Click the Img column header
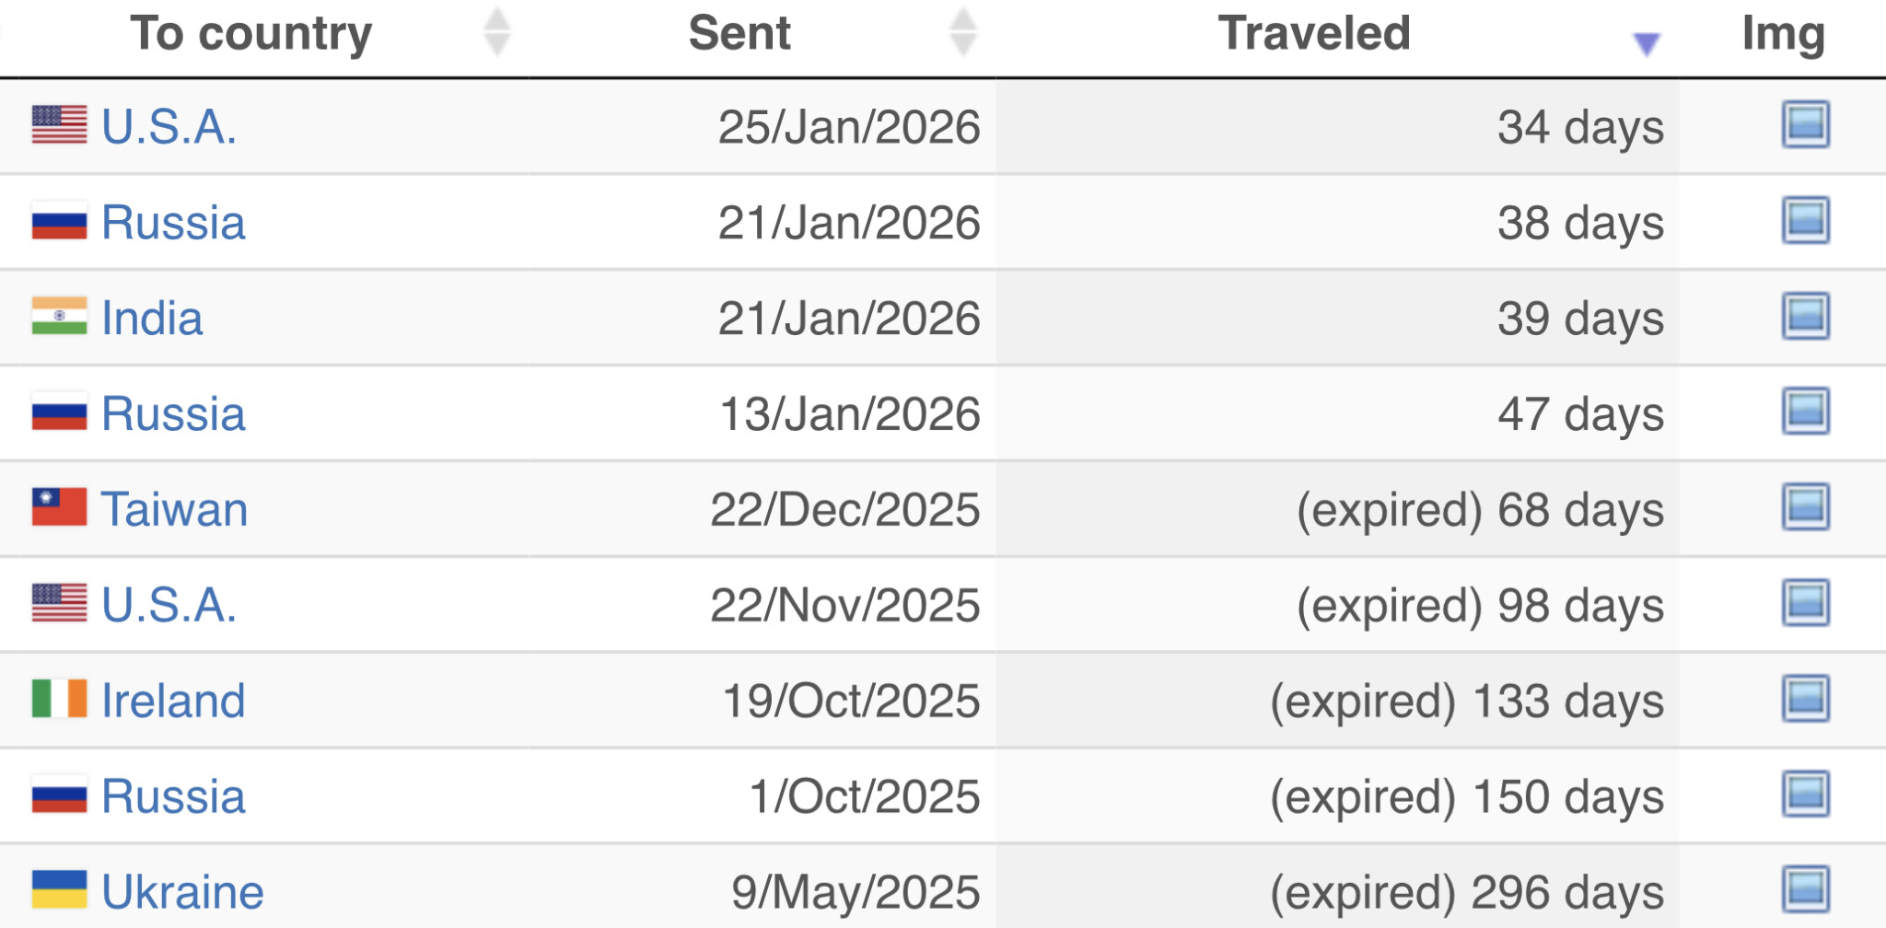The image size is (1886, 928). click(1783, 34)
